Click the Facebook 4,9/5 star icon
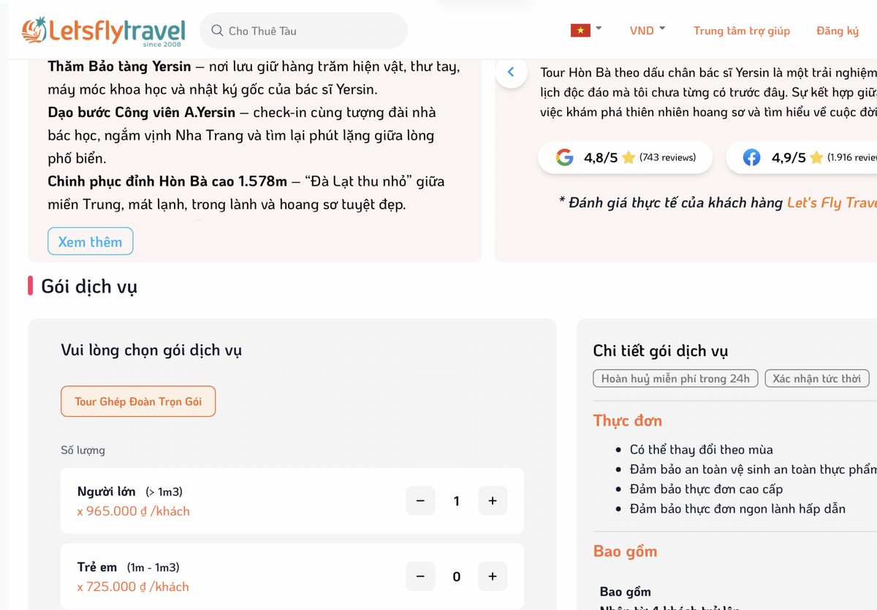The width and height of the screenshot is (877, 610). 816,157
